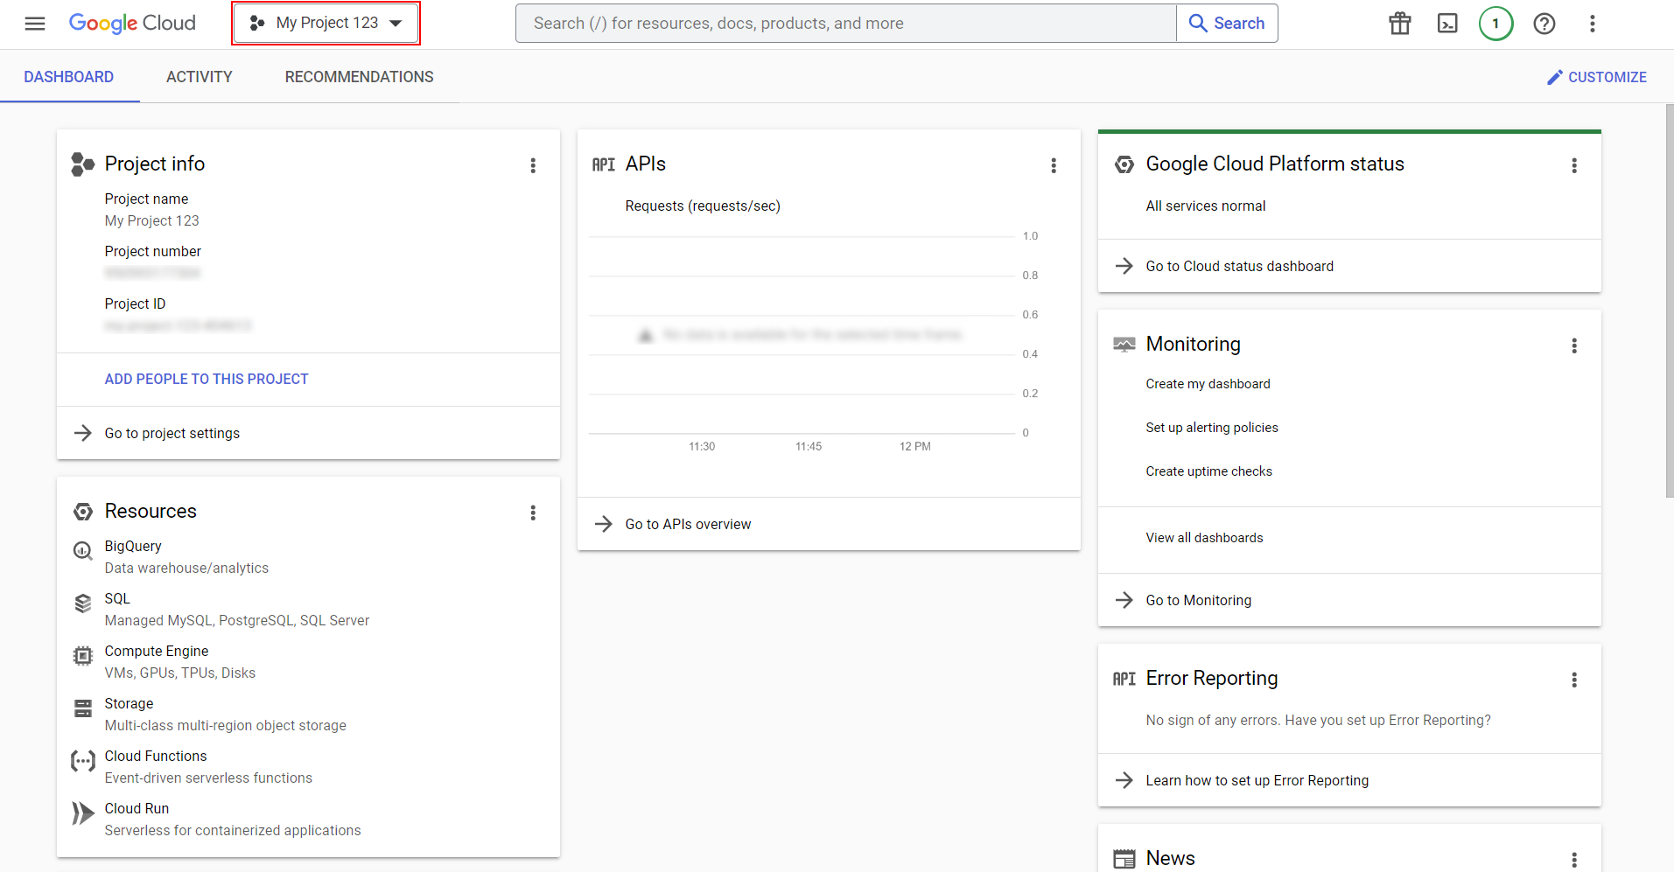Open the Cloud Functions resource link
Viewport: 1674px width, 872px height.
tap(156, 756)
